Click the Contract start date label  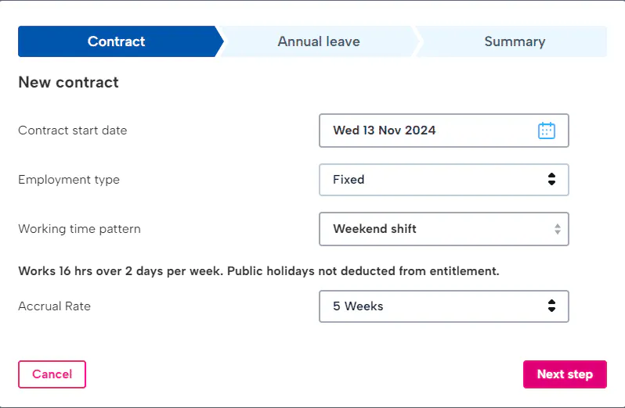72,131
